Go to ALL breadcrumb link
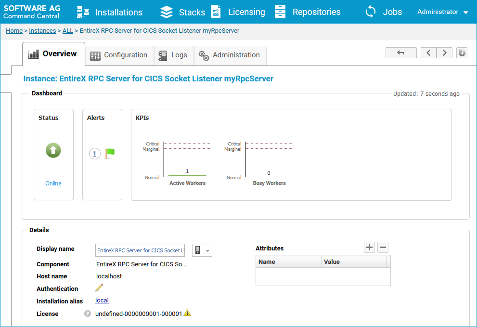 (x=68, y=31)
